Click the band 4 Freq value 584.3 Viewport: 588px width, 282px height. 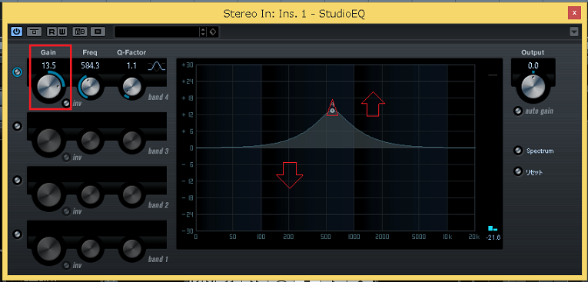[x=90, y=65]
